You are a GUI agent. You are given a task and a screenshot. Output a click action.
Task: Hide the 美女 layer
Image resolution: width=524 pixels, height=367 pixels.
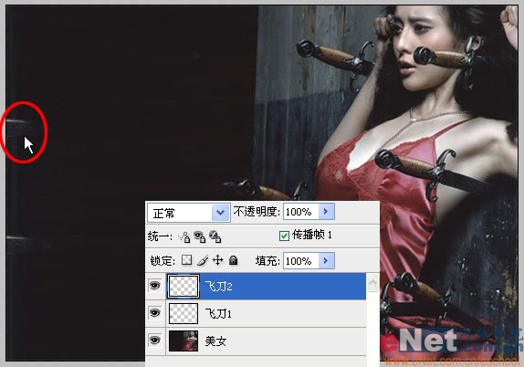[x=155, y=341]
